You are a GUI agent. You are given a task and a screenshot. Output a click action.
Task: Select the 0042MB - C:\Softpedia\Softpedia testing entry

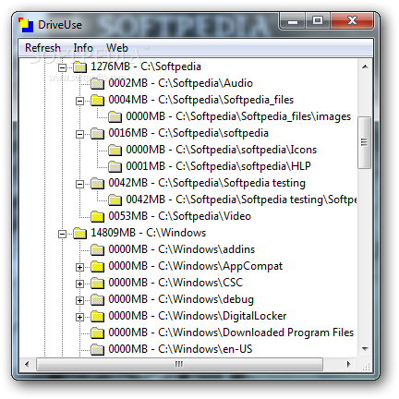[207, 183]
